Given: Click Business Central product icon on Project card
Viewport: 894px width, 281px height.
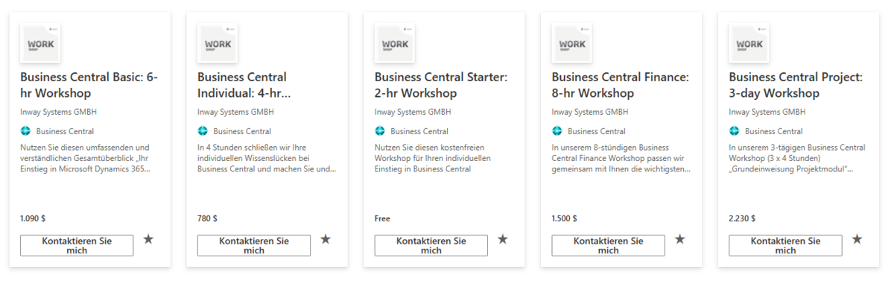Looking at the screenshot, I should click(x=735, y=131).
